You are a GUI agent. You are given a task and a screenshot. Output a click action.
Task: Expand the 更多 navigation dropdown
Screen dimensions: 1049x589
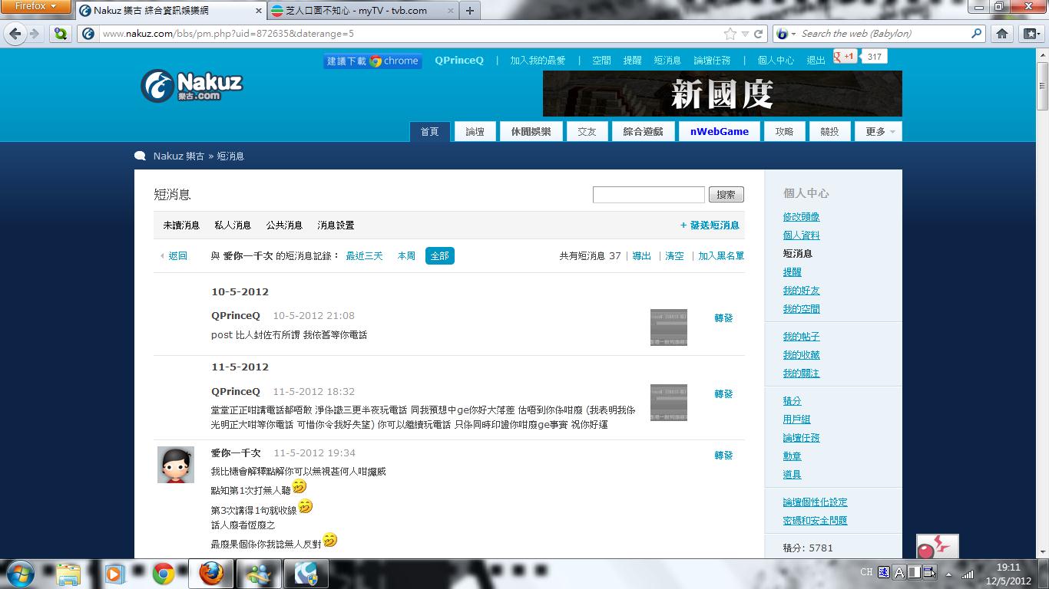(x=880, y=132)
